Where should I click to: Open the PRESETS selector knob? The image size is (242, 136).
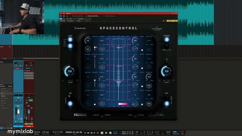167,46
